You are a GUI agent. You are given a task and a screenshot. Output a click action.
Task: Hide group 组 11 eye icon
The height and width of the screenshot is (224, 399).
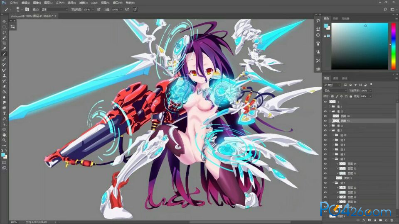coord(325,125)
